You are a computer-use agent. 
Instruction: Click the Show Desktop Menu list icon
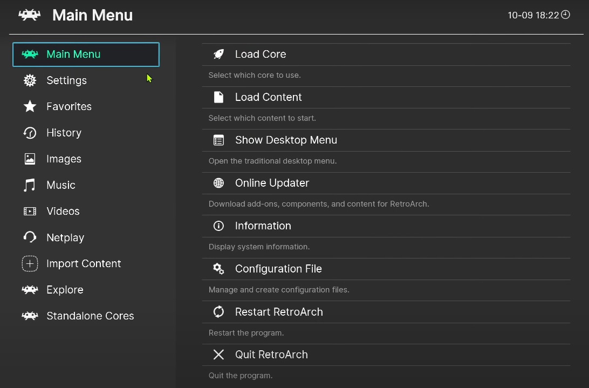(218, 140)
